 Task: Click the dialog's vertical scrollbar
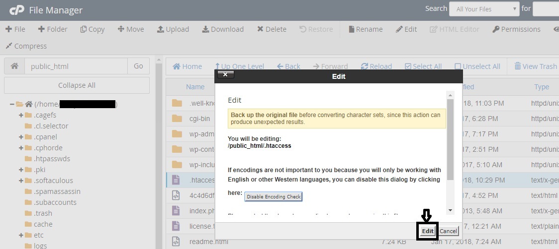450,139
